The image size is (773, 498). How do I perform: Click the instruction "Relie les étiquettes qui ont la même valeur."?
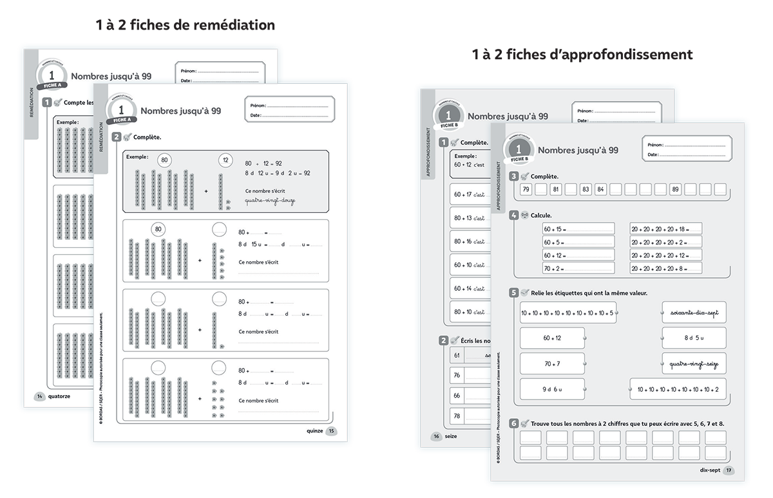coord(589,293)
